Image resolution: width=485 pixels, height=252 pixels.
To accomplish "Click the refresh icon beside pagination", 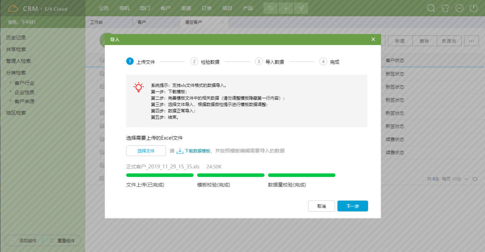I will [x=475, y=179].
